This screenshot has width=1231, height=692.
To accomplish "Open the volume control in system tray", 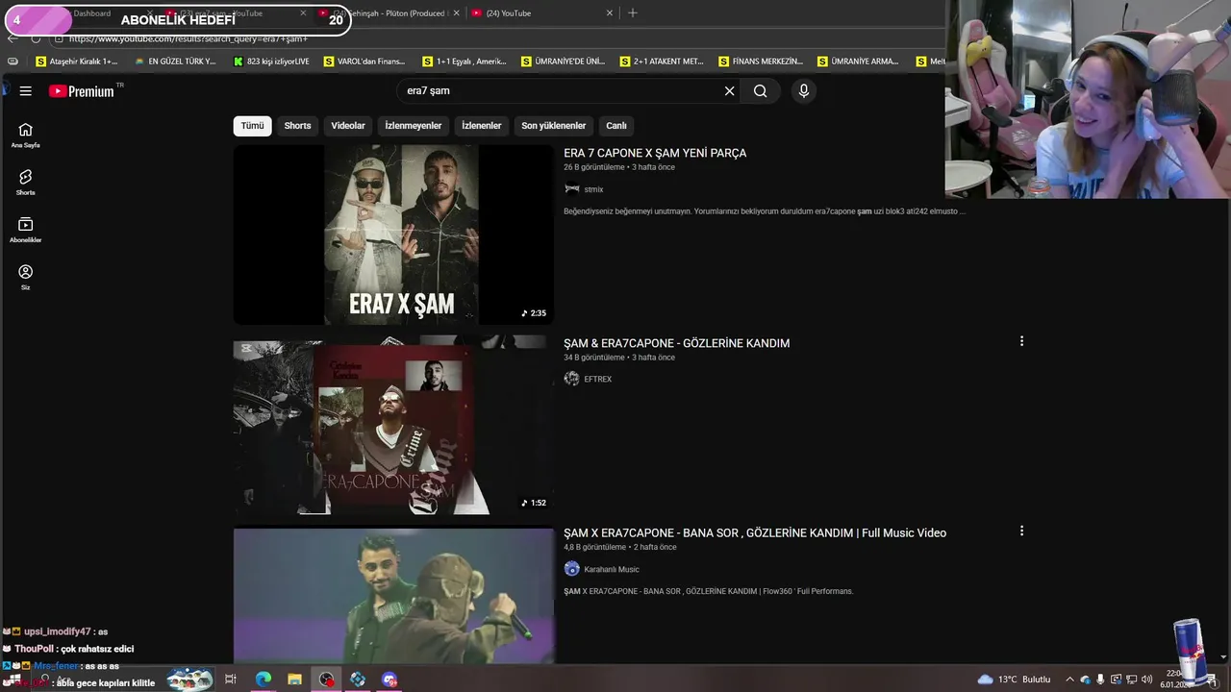I will [1147, 680].
